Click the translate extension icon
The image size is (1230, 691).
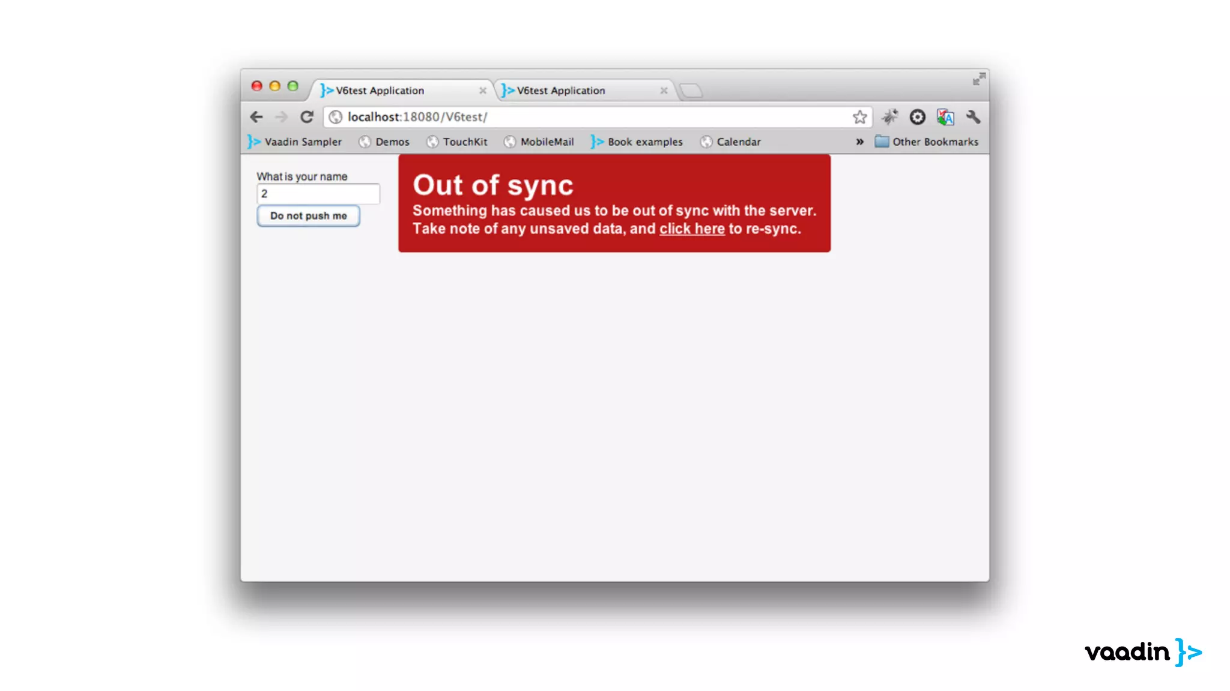pos(945,117)
